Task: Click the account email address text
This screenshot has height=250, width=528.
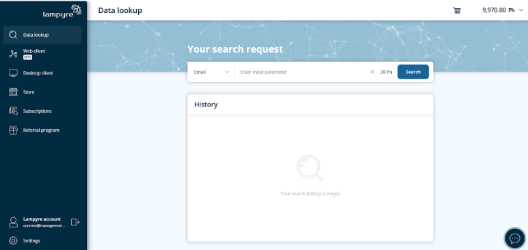Action: [44, 226]
